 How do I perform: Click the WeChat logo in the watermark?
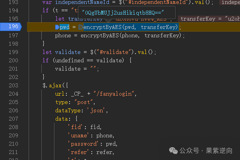174,150
